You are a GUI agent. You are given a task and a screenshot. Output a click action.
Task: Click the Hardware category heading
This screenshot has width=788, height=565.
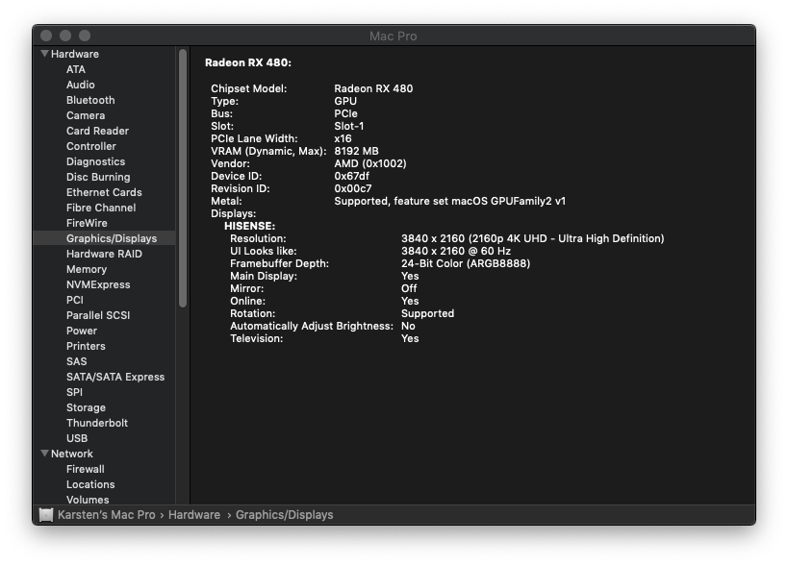tap(75, 54)
